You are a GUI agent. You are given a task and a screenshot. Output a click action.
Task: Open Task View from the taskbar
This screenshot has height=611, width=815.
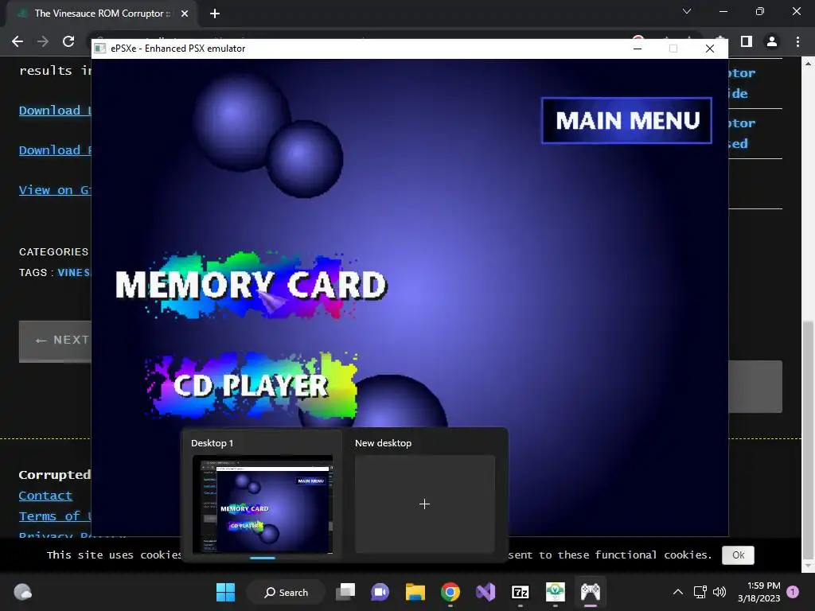pos(345,592)
